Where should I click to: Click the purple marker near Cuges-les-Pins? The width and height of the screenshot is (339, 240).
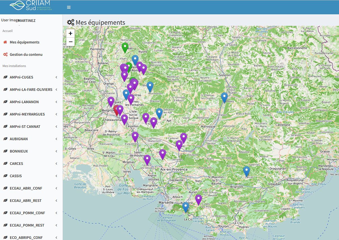click(x=198, y=199)
